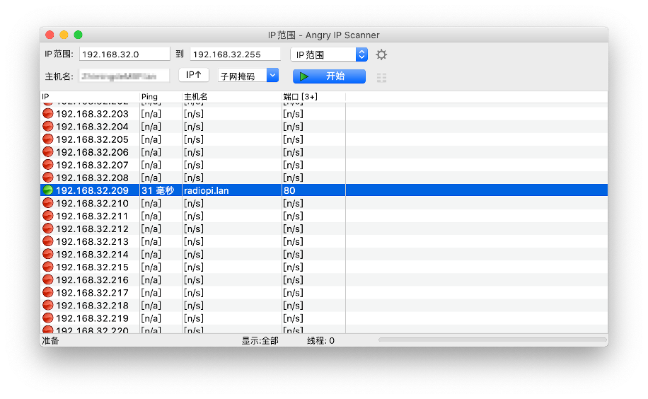Select IP address 192.168.32.208
This screenshot has width=648, height=399.
pos(92,178)
